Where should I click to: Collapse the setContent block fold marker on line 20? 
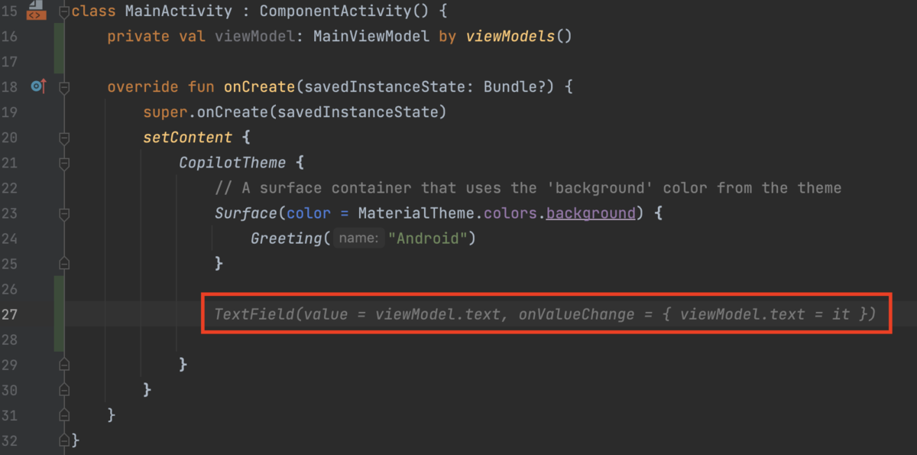(x=64, y=138)
